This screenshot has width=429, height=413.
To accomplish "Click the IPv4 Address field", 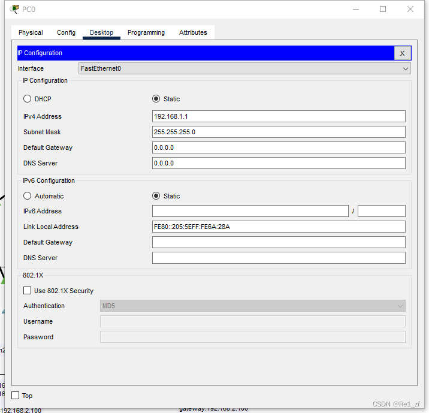I will pos(279,116).
